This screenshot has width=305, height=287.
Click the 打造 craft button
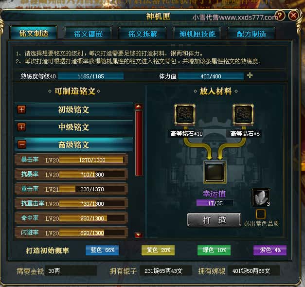click(214, 220)
